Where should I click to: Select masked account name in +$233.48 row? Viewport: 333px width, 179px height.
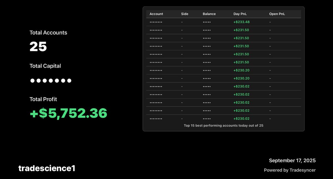pos(156,22)
